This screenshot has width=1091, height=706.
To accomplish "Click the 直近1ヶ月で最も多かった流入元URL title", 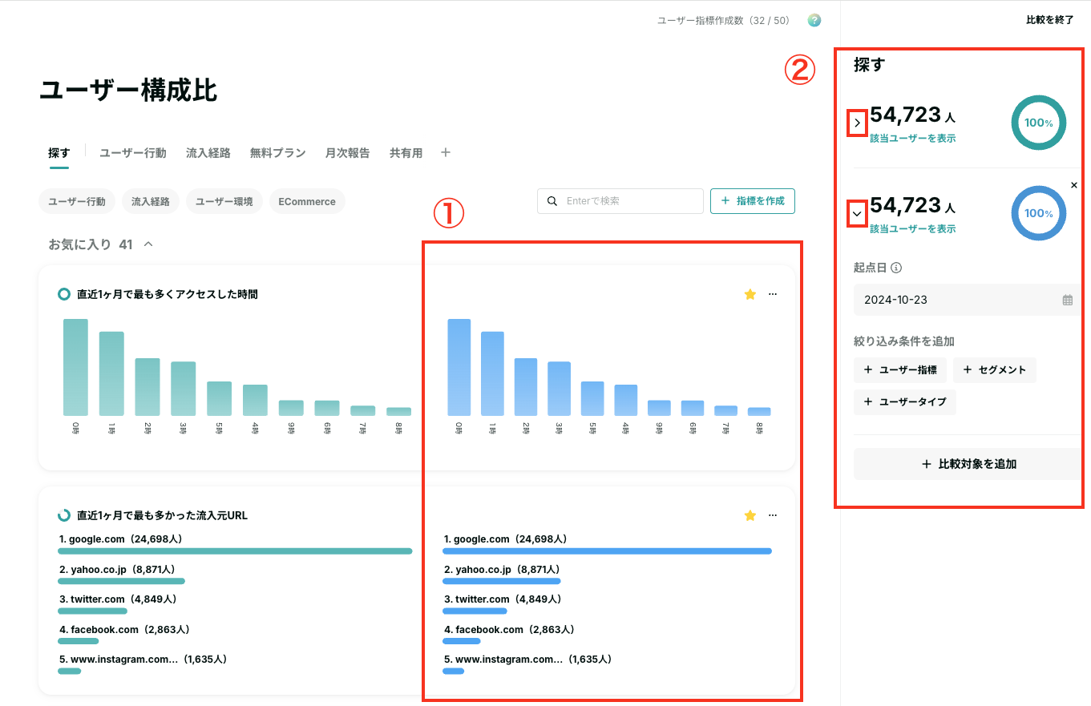I will [162, 515].
